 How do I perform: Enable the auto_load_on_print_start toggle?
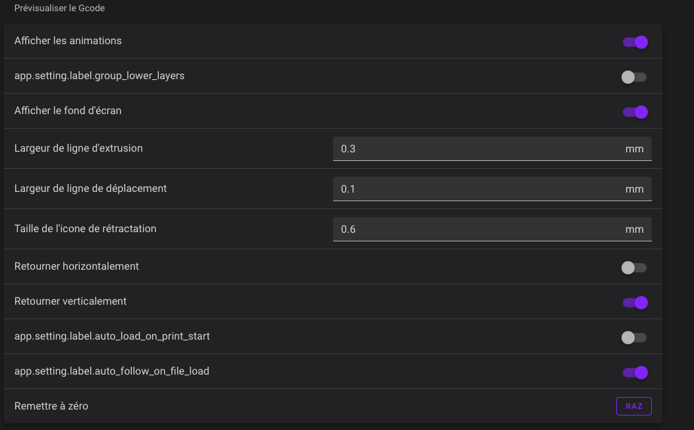coord(633,337)
